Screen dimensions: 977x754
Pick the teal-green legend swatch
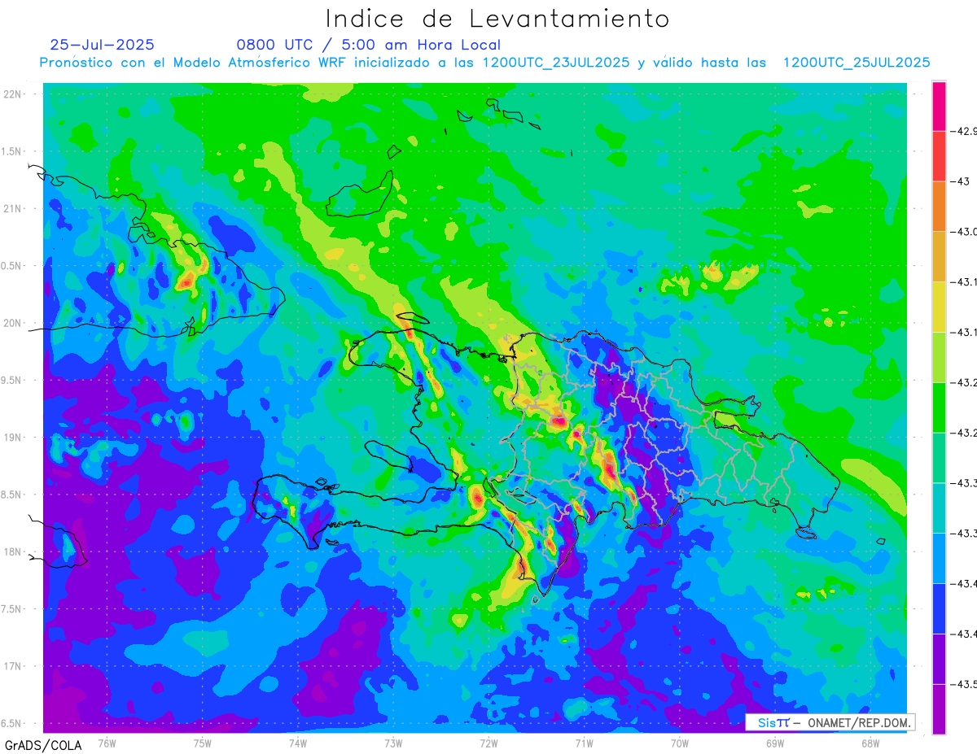(939, 458)
